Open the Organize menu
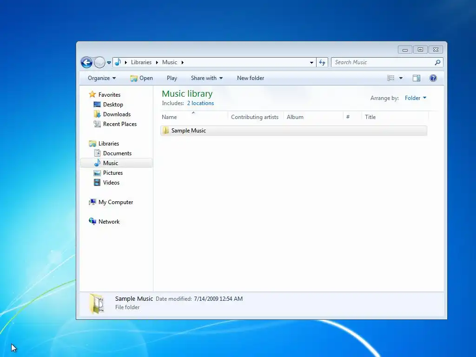Screen dimensions: 476x357 click(102, 78)
